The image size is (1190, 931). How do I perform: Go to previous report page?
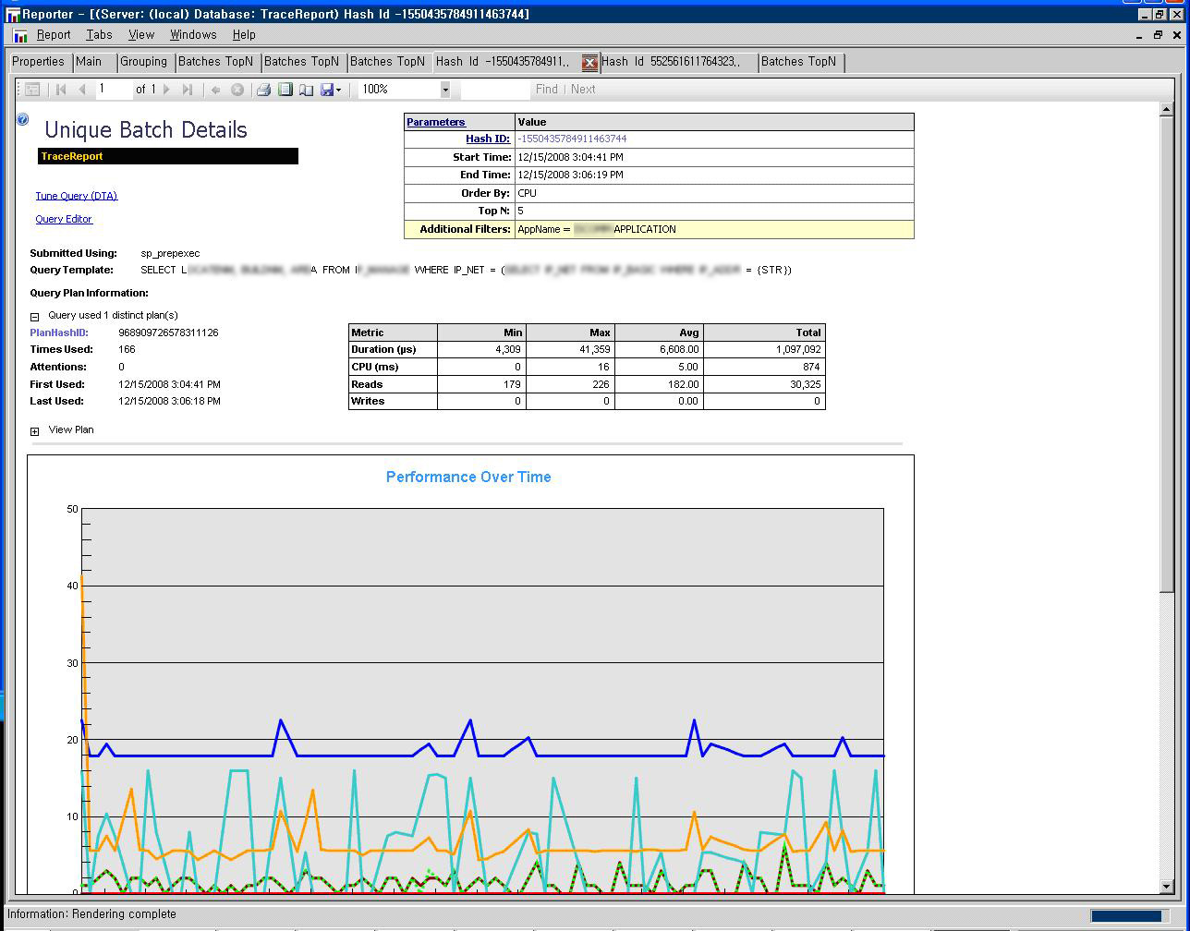pyautogui.click(x=82, y=90)
